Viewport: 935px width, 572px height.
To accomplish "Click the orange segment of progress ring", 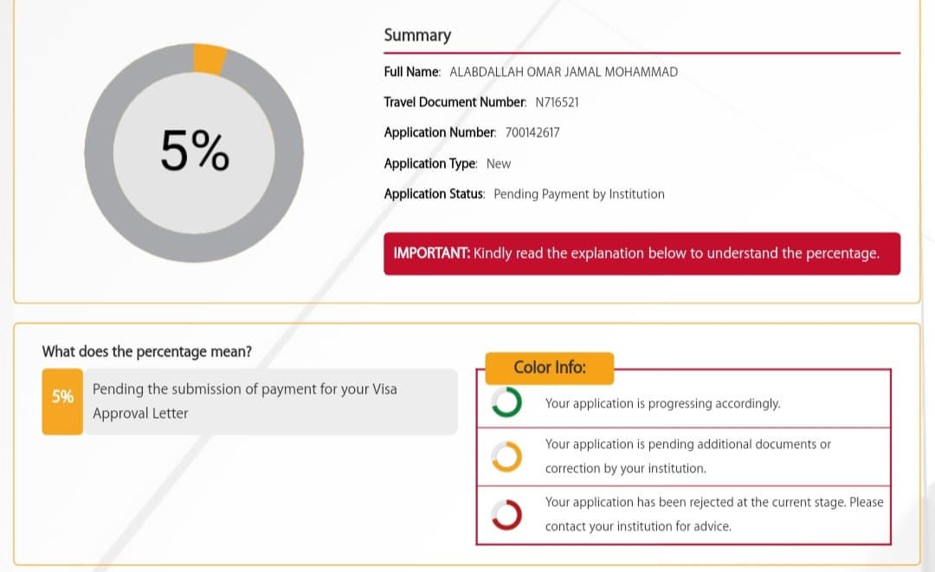I will 210,60.
